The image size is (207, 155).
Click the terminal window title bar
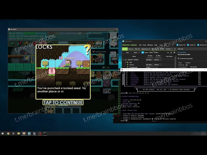(x=164, y=70)
